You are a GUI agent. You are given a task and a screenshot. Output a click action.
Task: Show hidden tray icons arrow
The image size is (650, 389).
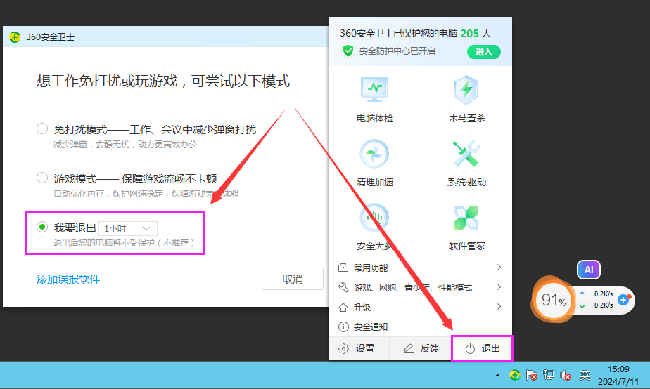[x=497, y=376]
